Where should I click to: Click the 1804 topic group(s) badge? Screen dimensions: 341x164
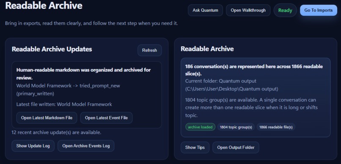(x=236, y=127)
